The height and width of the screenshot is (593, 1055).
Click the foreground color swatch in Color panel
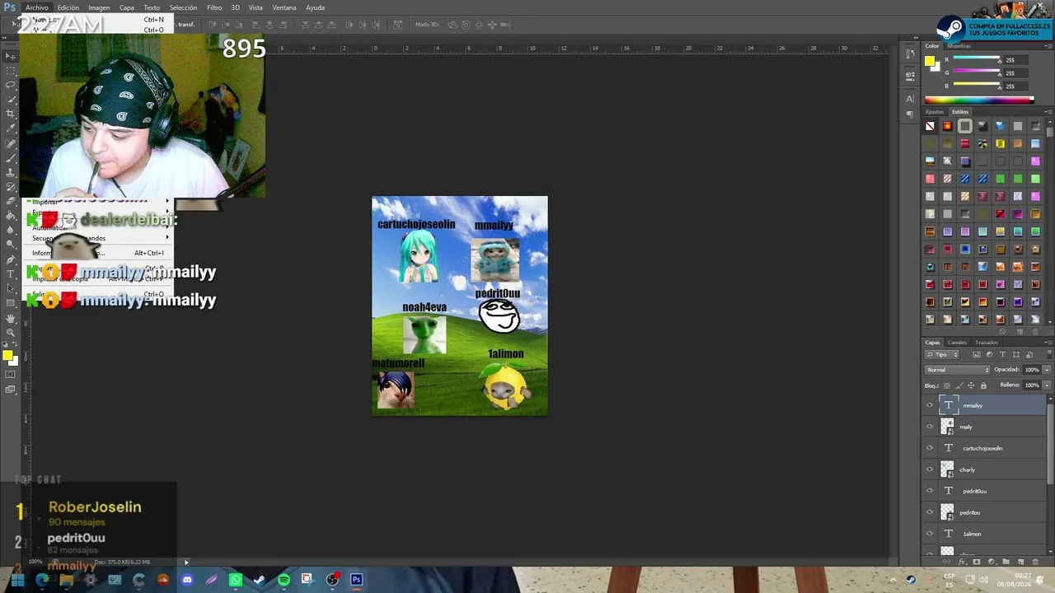[x=930, y=60]
